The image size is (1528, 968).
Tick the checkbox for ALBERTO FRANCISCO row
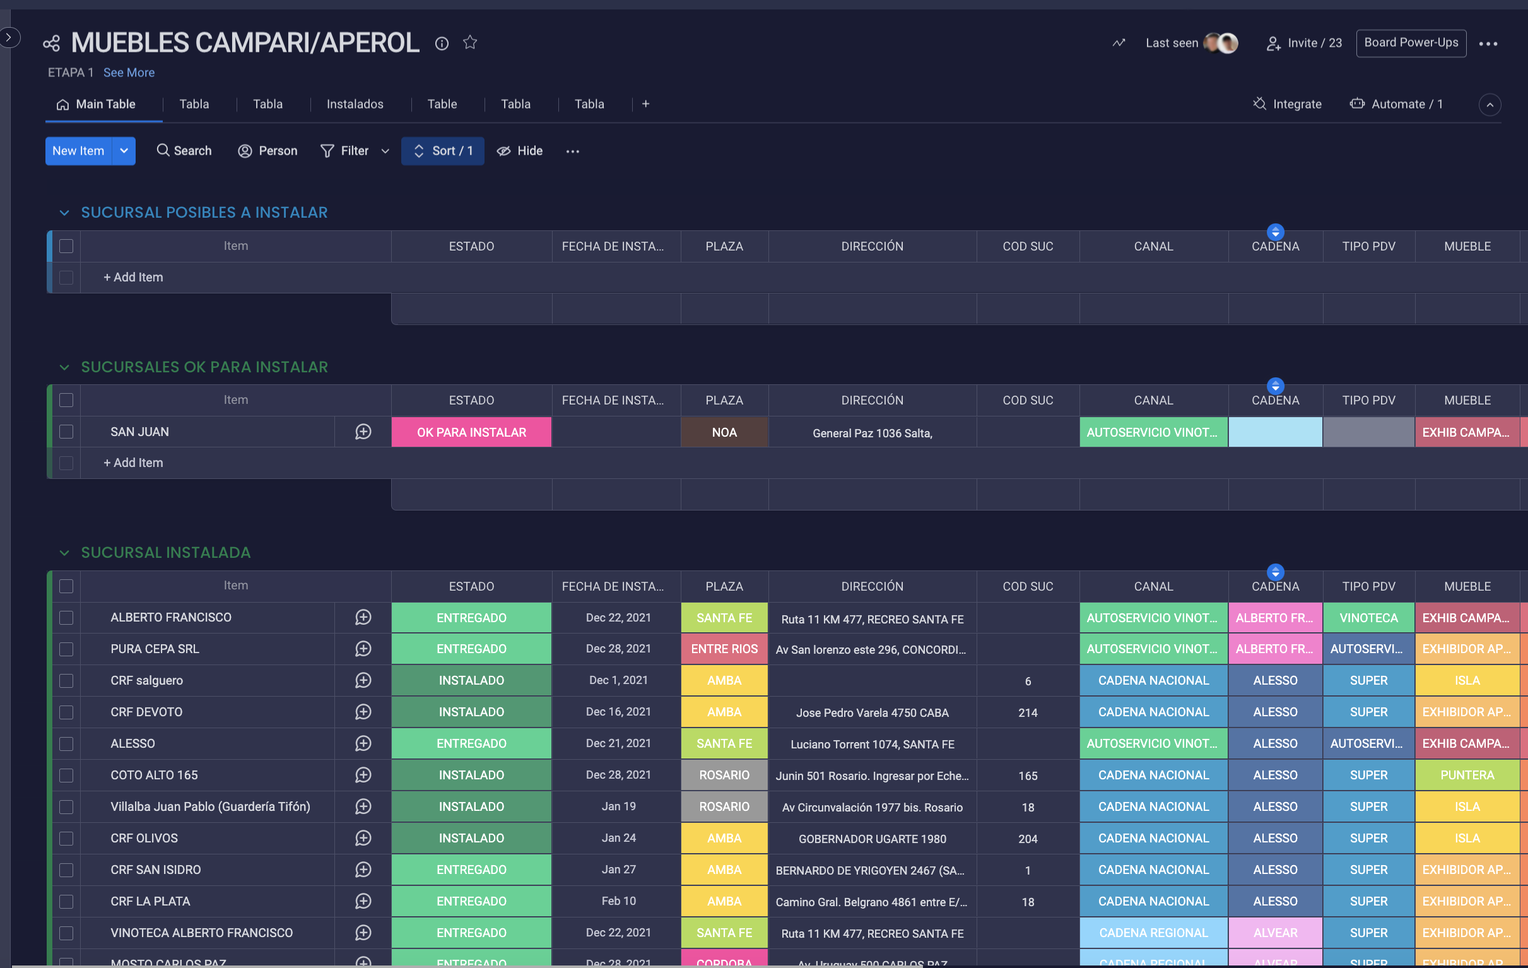click(66, 618)
